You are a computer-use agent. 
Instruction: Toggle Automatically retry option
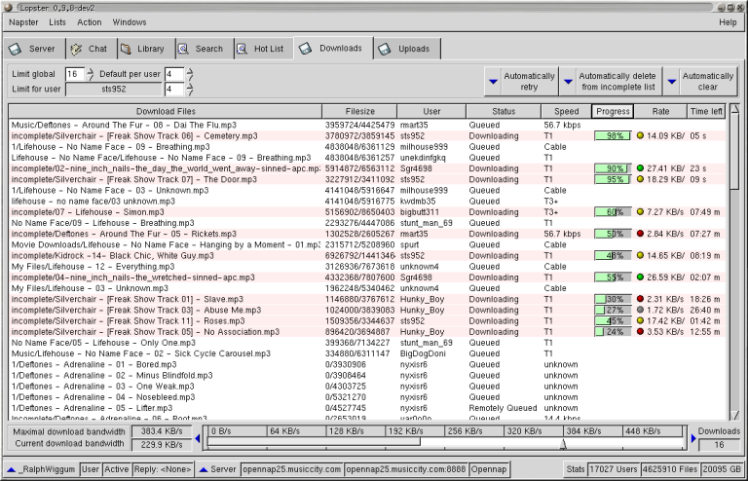529,82
